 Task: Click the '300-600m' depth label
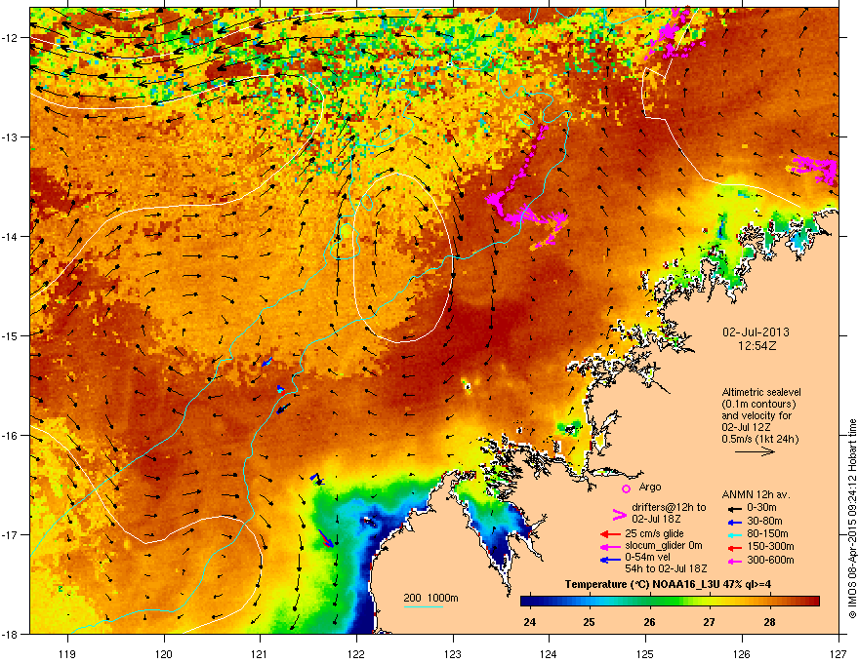tap(770, 560)
